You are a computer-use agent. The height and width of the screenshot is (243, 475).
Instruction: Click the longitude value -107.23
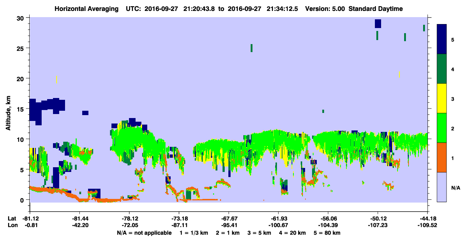(x=378, y=225)
